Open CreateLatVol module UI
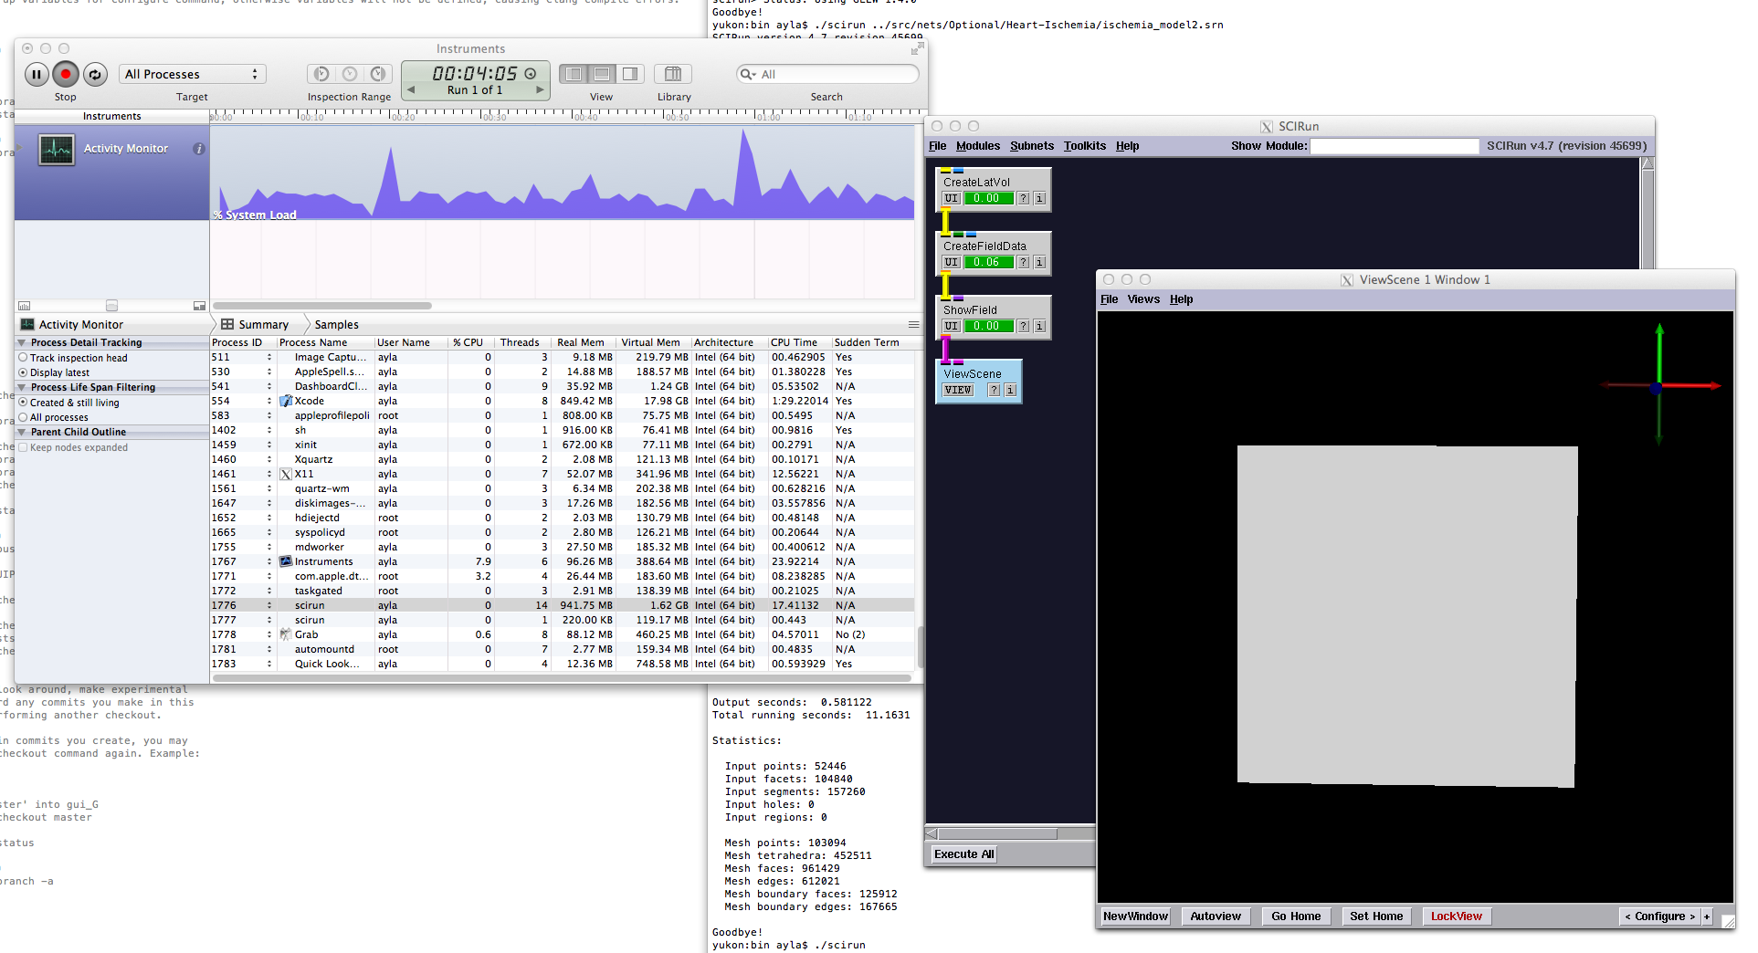Viewport: 1758px width, 953px height. click(x=952, y=198)
